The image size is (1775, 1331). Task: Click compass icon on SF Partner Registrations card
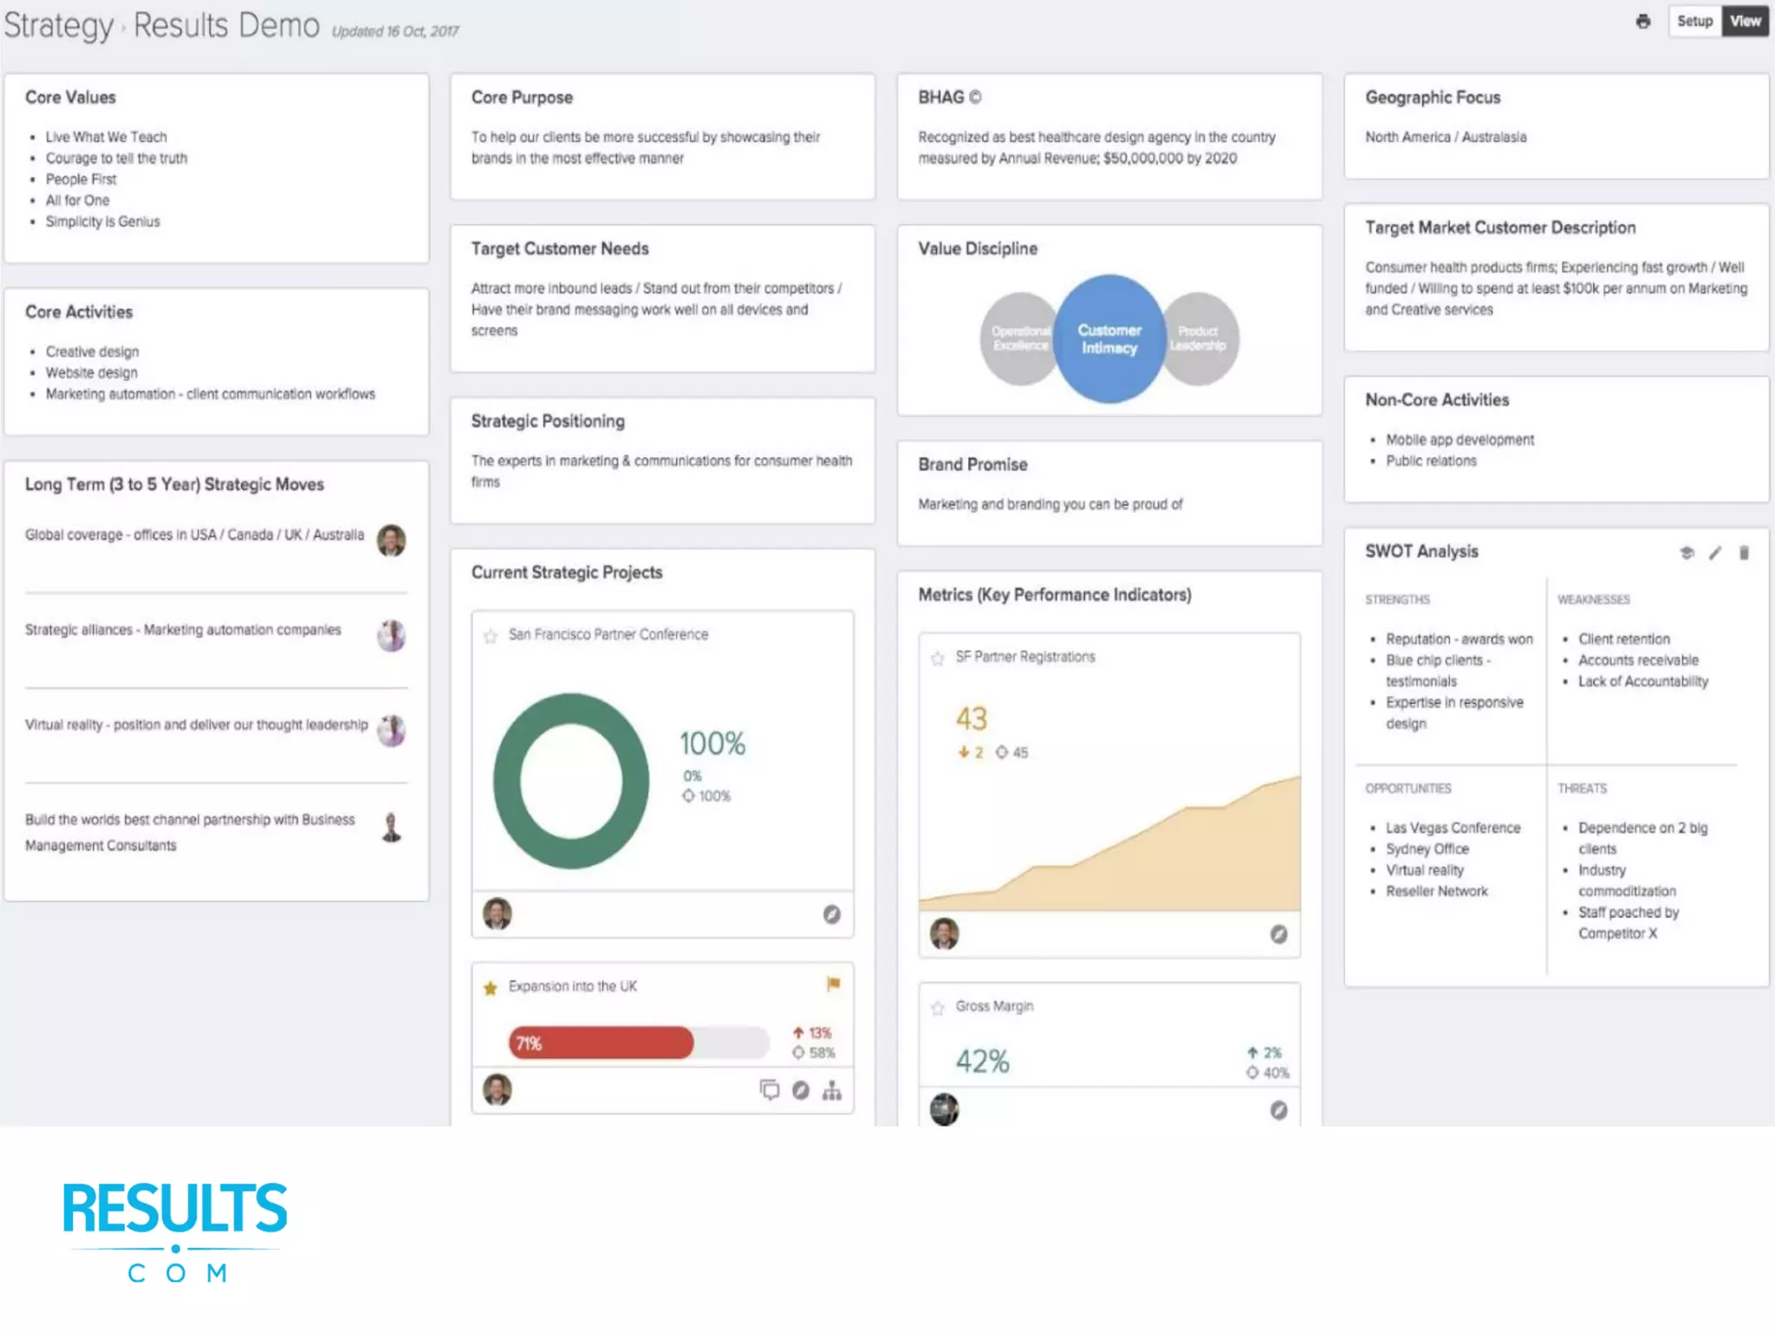[1278, 934]
